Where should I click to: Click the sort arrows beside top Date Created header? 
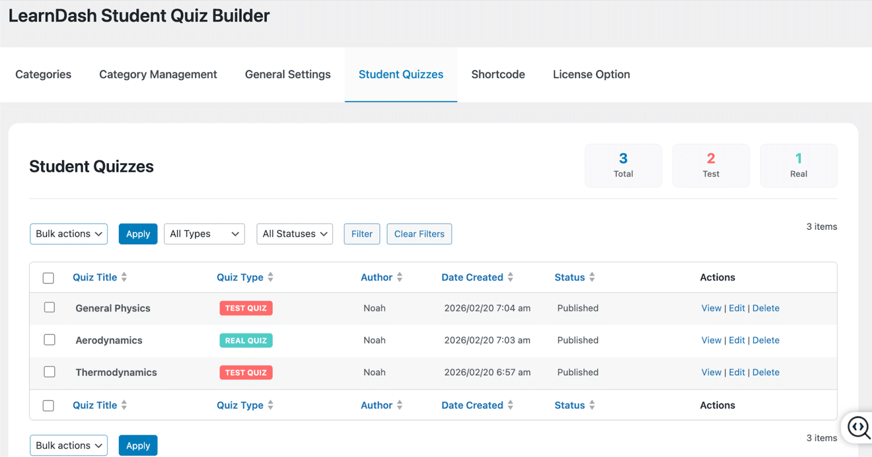click(510, 277)
